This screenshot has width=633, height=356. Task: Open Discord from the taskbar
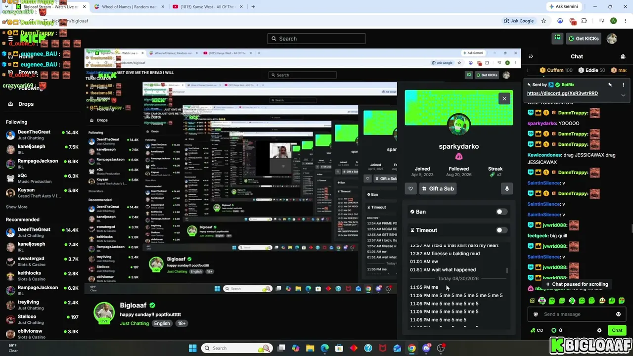426,348
